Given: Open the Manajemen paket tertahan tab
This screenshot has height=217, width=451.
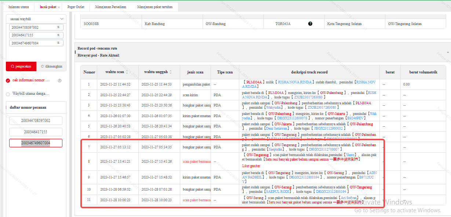Looking at the screenshot, I should point(155,7).
